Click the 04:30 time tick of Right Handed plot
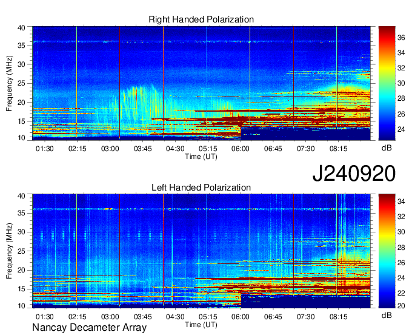The height and width of the screenshot is (335, 412). click(x=175, y=149)
